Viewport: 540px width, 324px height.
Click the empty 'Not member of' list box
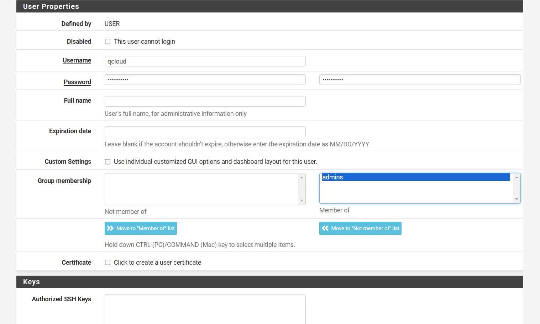click(201, 189)
